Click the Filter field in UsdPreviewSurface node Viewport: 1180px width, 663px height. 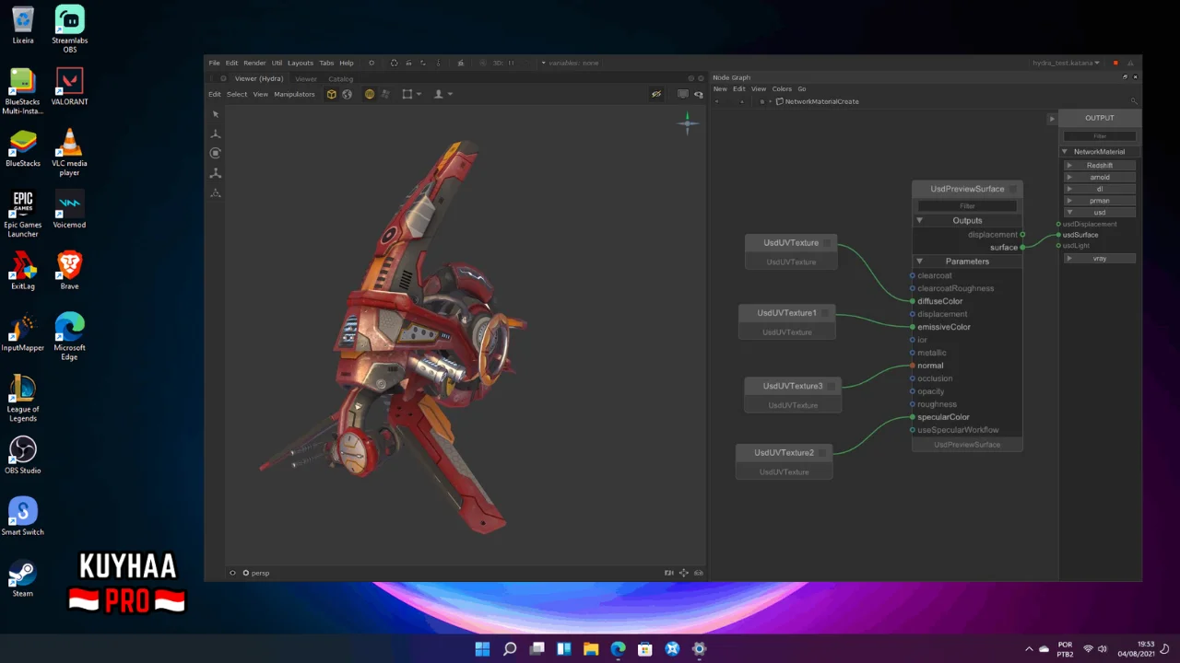tap(967, 206)
